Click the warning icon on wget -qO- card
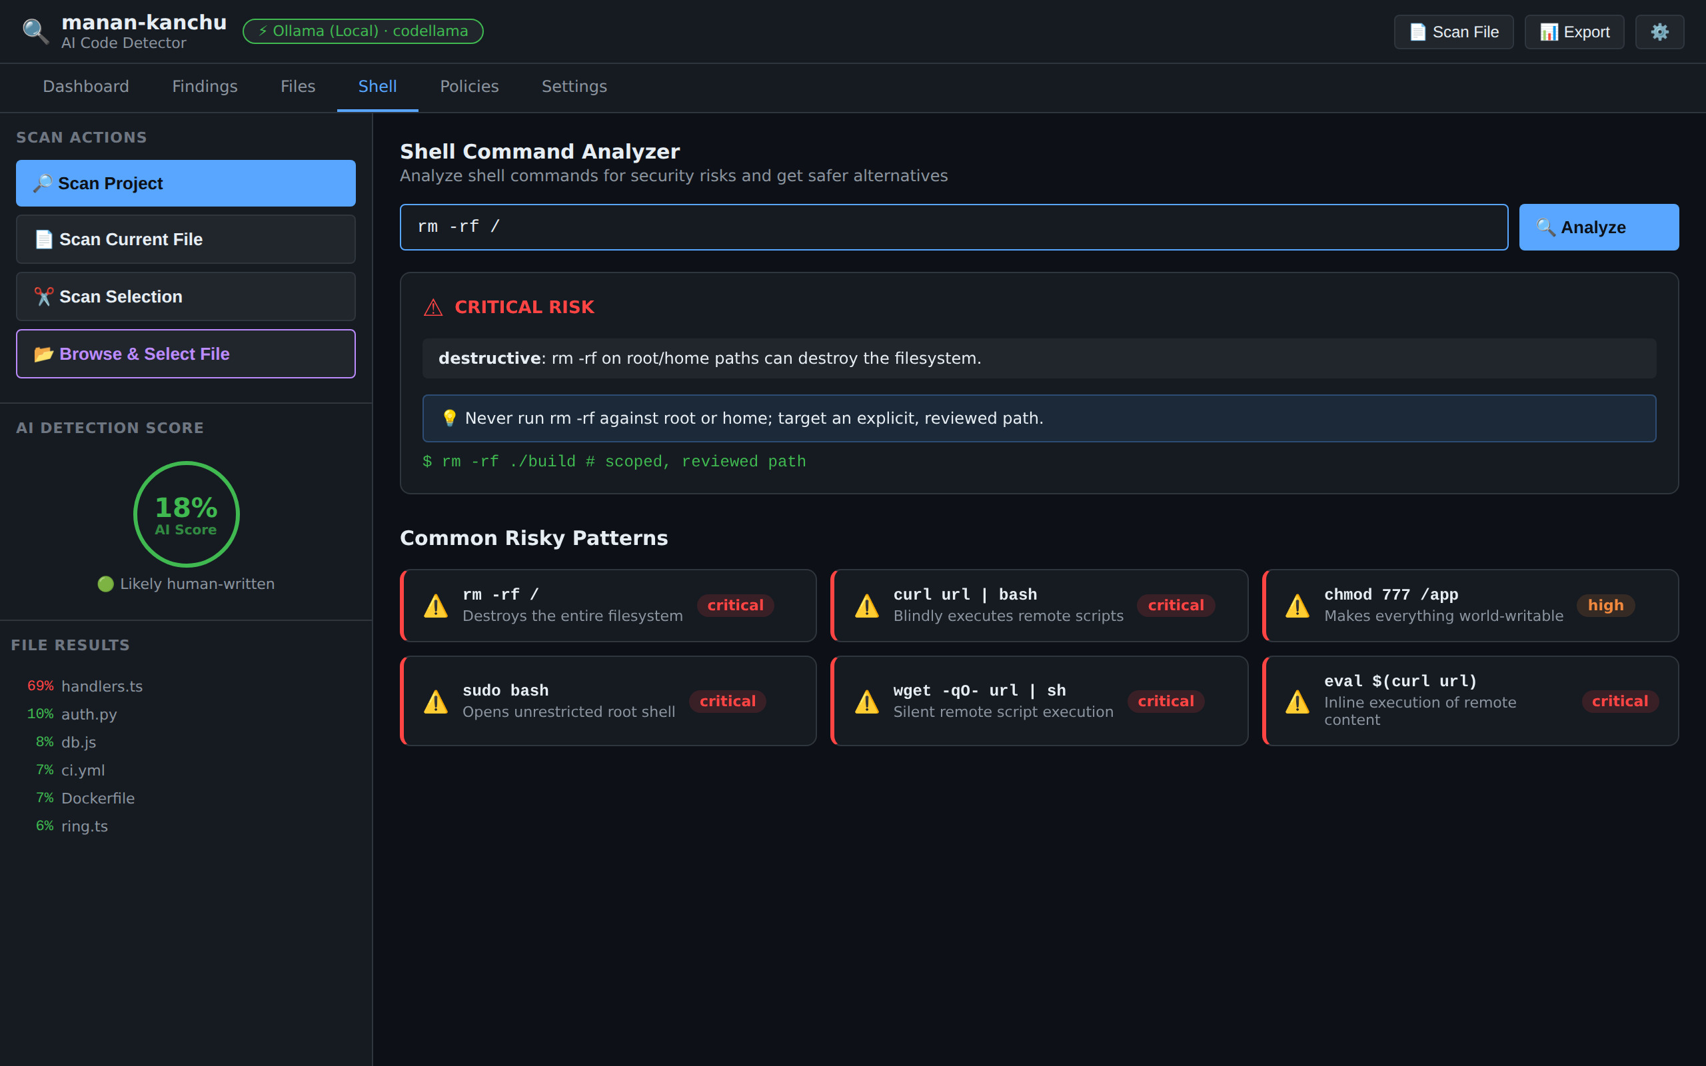The image size is (1706, 1066). pyautogui.click(x=866, y=702)
